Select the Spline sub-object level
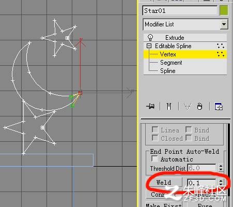Viewport: 233px width, 207px height. pyautogui.click(x=168, y=71)
